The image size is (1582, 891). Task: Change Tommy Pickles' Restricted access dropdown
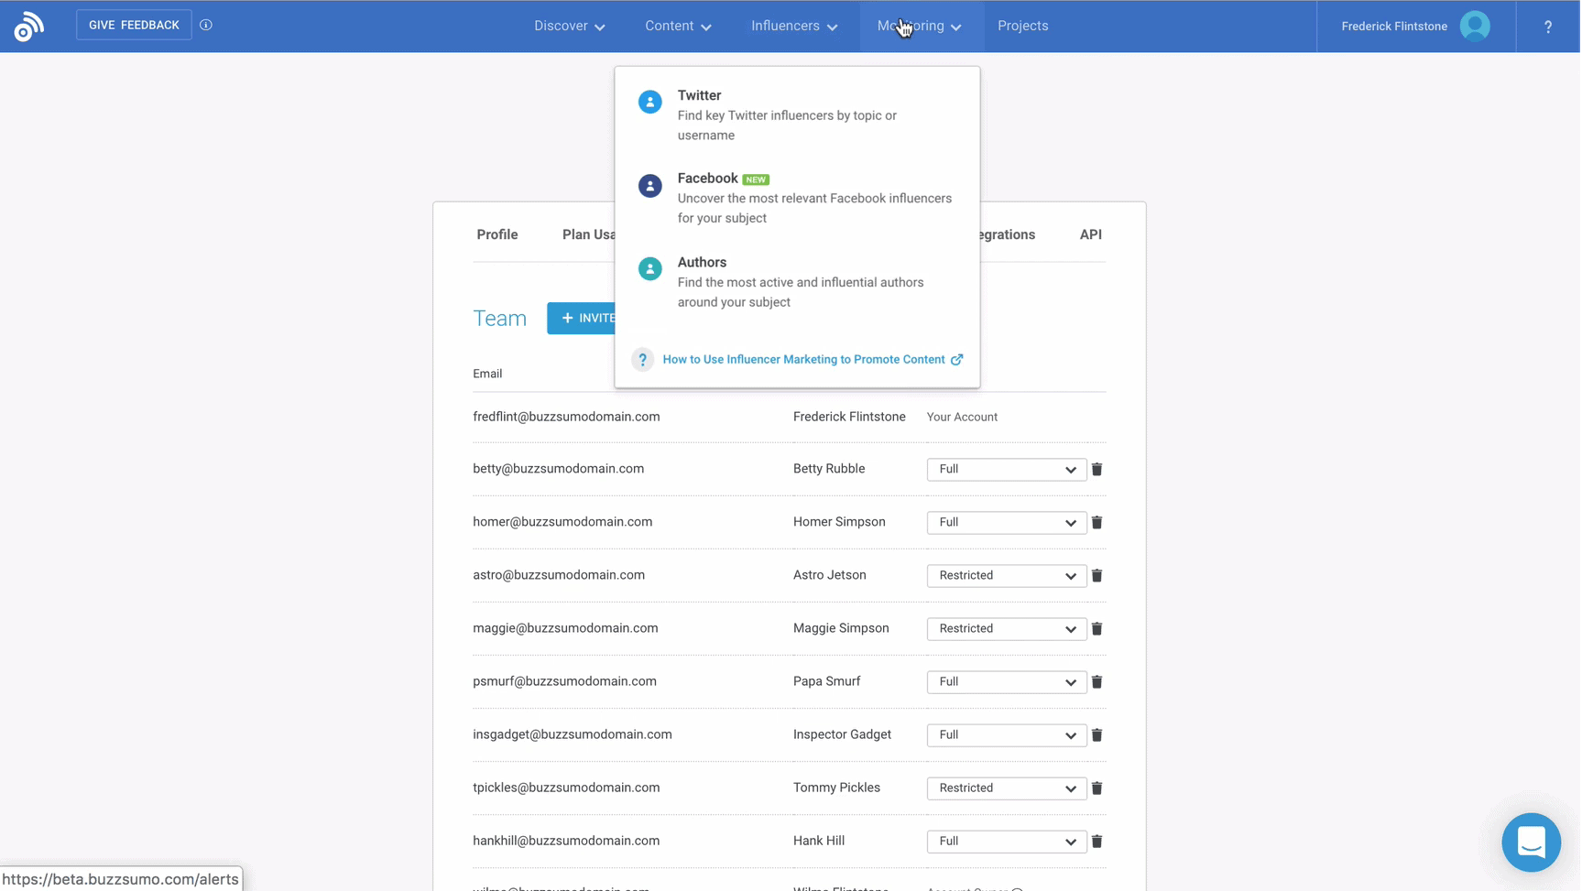[x=1006, y=788]
